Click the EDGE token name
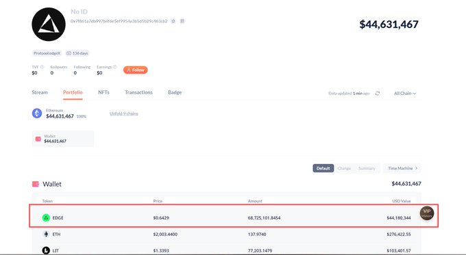Screen dimensions: 466x255 pos(58,218)
